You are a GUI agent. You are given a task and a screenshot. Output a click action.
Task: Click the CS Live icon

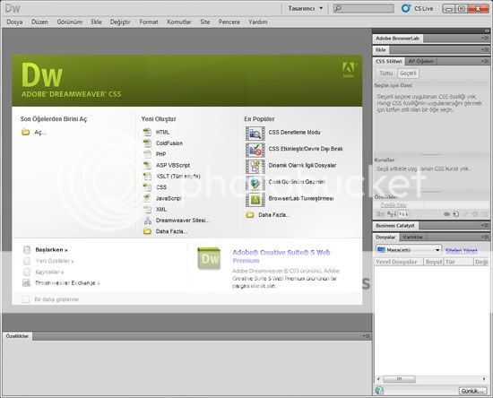click(406, 8)
